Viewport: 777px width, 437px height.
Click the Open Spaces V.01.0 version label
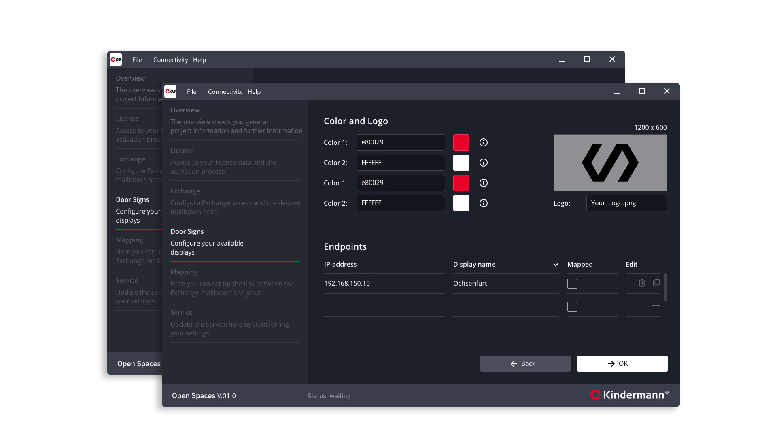tap(204, 396)
